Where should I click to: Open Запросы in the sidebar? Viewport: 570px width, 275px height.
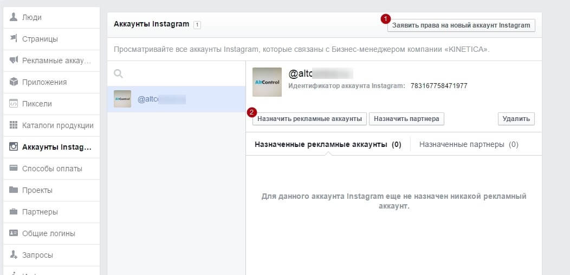click(x=51, y=255)
